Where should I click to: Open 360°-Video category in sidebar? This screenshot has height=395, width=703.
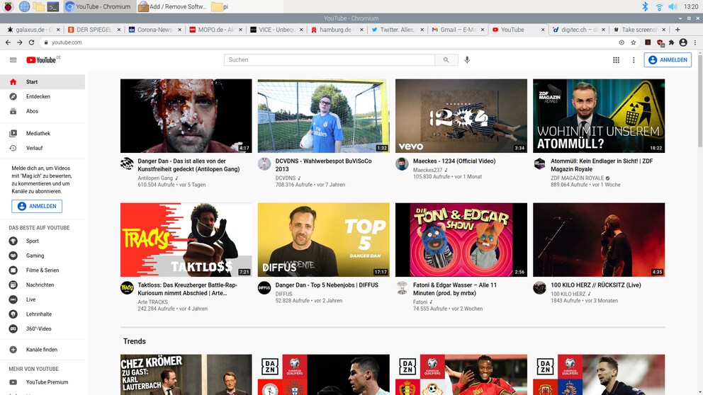42,328
